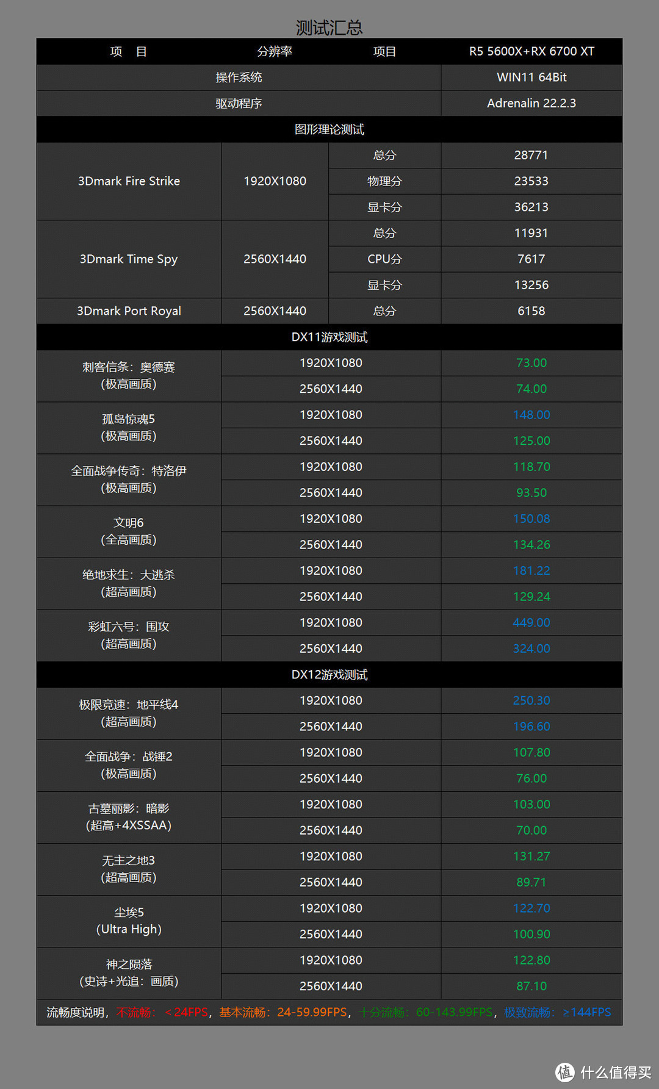
Task: Click the DX12游戏测试 section header
Action: [329, 675]
